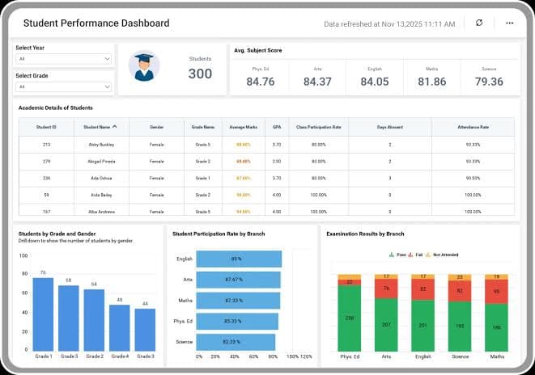Toggle the Fail legend item
The image size is (535, 375).
(415, 255)
